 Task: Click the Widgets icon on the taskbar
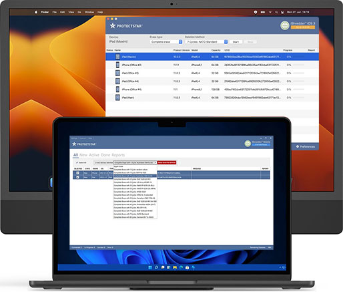(x=169, y=267)
